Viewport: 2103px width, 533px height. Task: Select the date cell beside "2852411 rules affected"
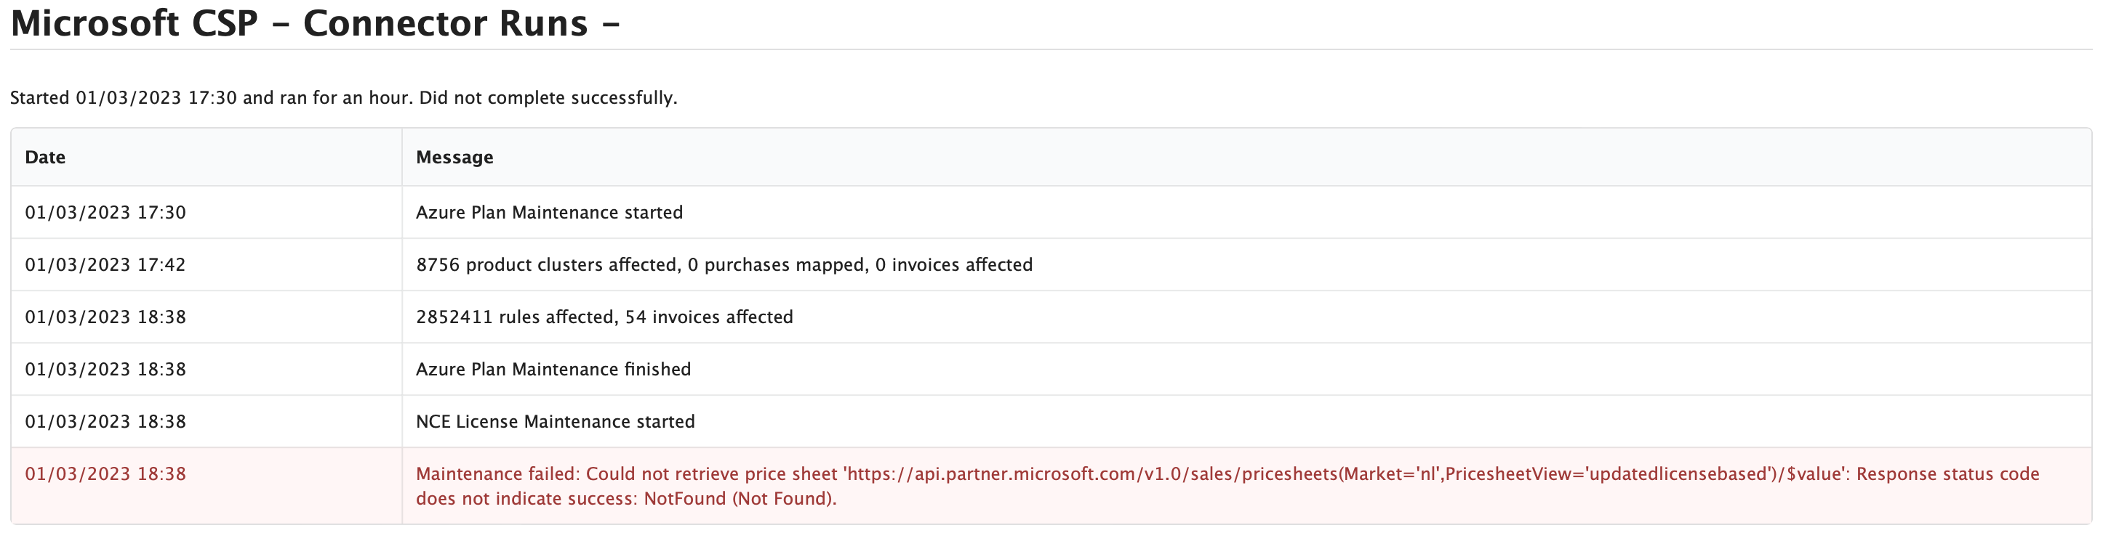(105, 317)
